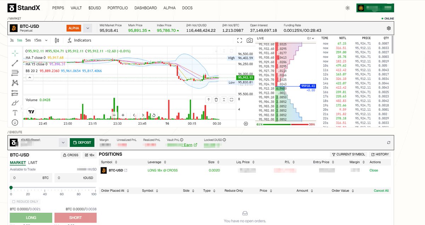Enable the Reduce Only checkbox
The height and width of the screenshot is (225, 425).
[x=14, y=202]
